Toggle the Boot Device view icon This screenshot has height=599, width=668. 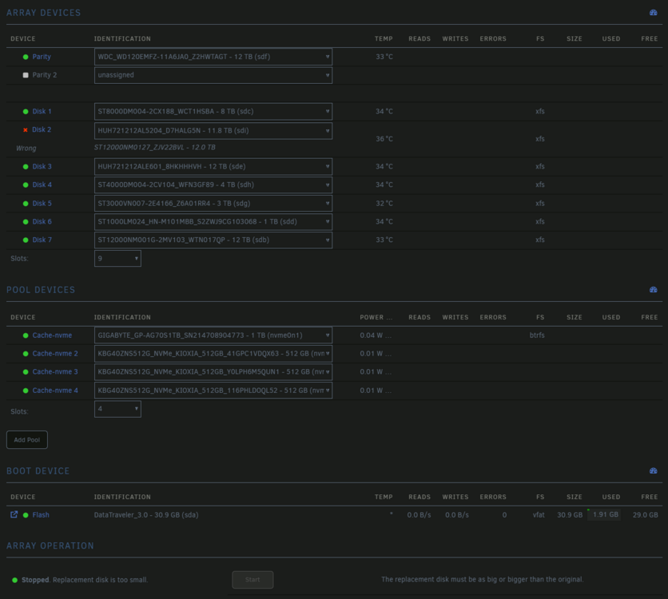click(x=653, y=471)
